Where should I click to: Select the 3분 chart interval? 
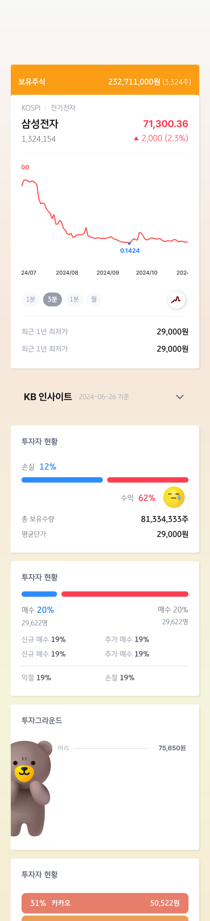52,299
